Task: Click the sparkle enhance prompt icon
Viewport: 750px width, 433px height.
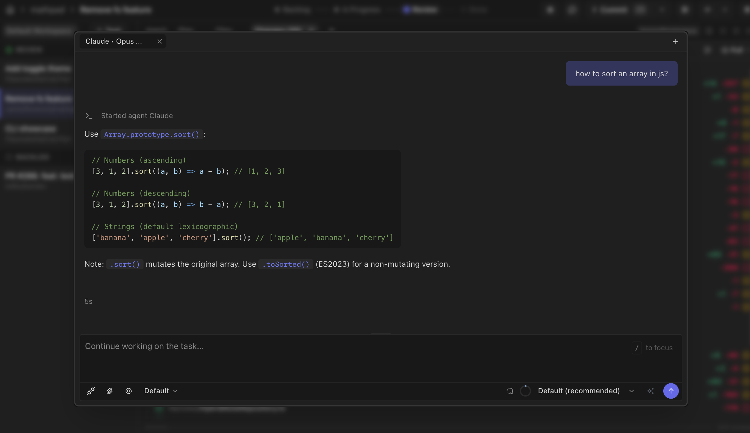Action: click(x=651, y=391)
